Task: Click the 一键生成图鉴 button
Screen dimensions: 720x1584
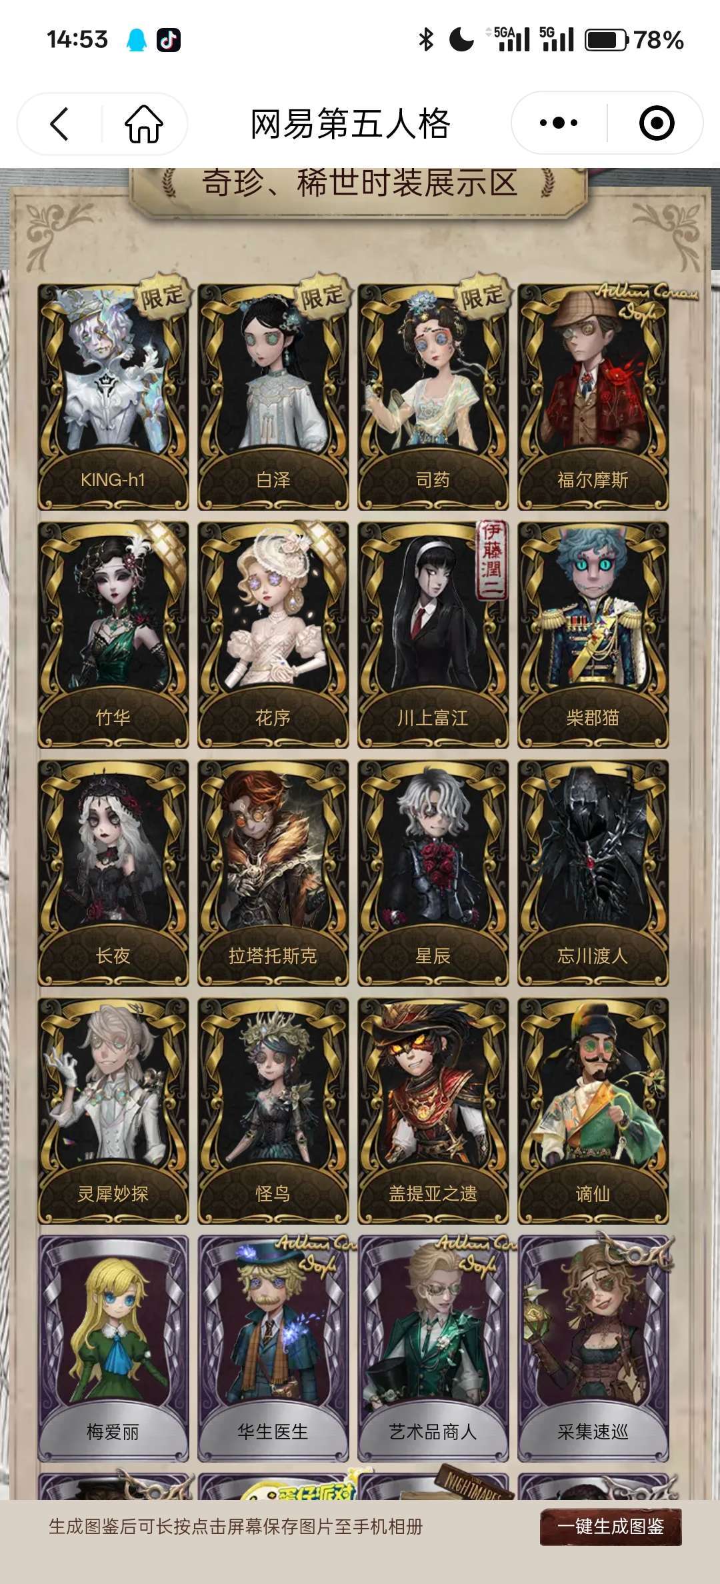Action: point(611,1527)
